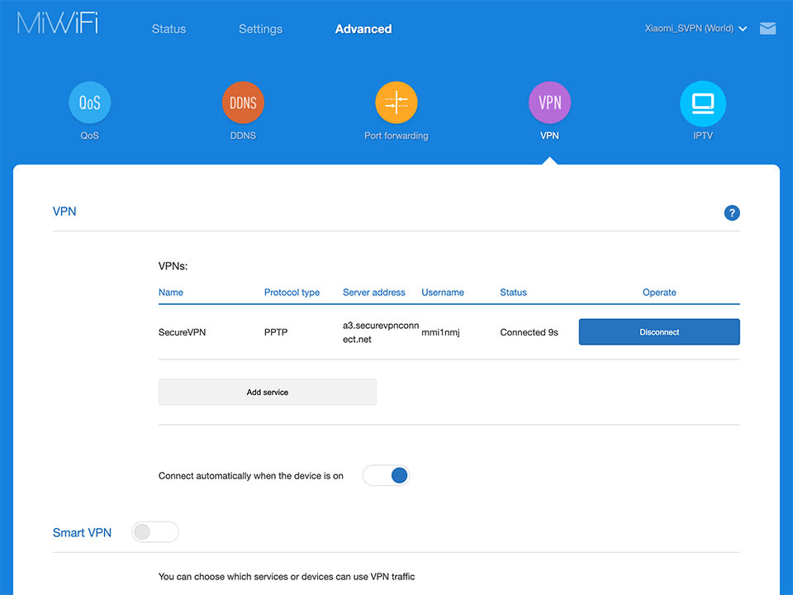This screenshot has width=793, height=595.
Task: Expand the Xiaomi_SVPN (World) router dropdown
Action: click(696, 29)
